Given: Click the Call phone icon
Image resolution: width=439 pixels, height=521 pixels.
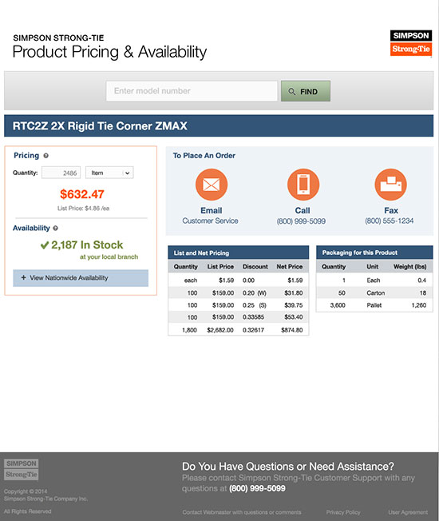Looking at the screenshot, I should pyautogui.click(x=303, y=185).
